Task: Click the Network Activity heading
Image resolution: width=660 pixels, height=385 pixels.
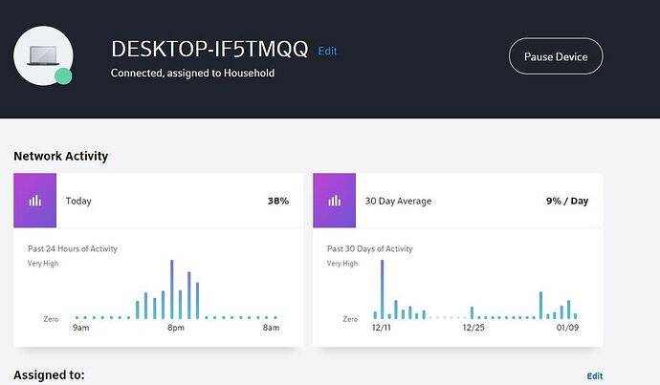Action: [60, 156]
